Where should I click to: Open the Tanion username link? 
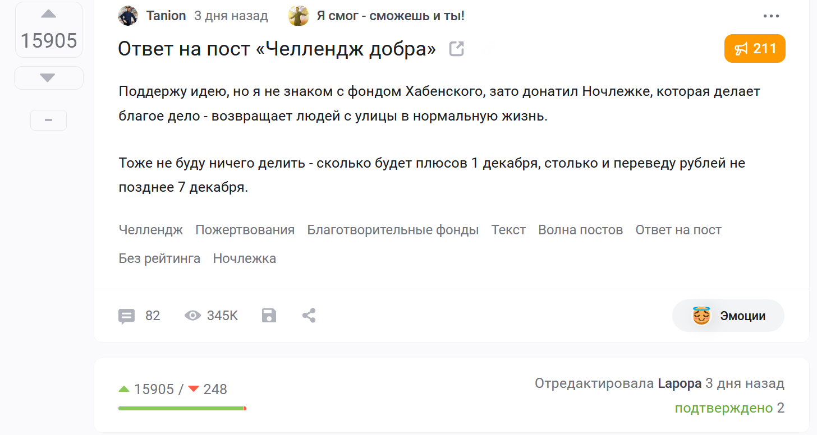(166, 16)
